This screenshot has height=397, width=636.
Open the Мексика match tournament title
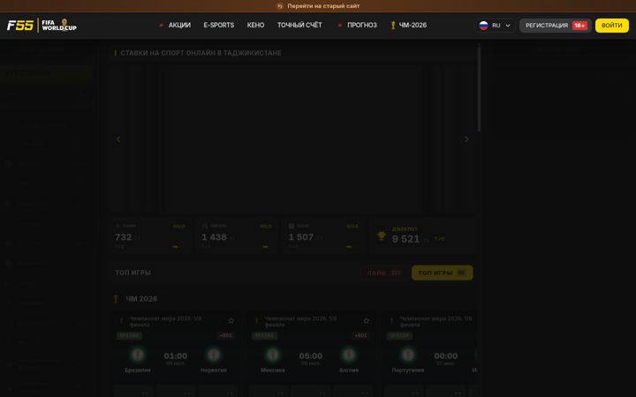(x=300, y=322)
